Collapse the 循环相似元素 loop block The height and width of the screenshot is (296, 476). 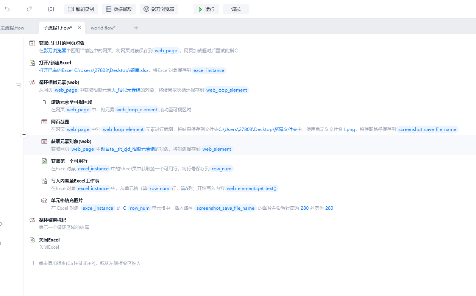(18, 86)
